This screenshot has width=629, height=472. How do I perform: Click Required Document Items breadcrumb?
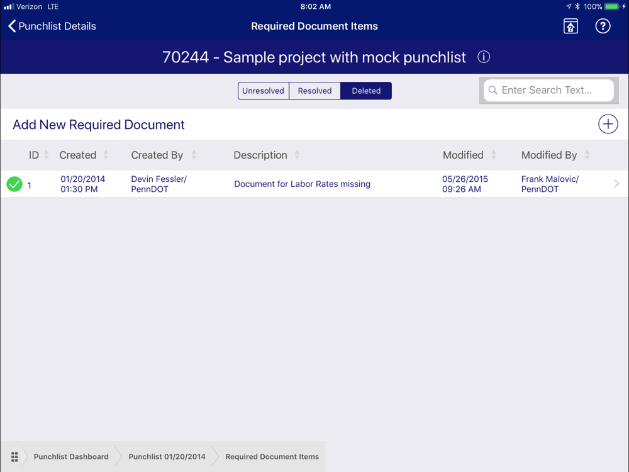272,457
